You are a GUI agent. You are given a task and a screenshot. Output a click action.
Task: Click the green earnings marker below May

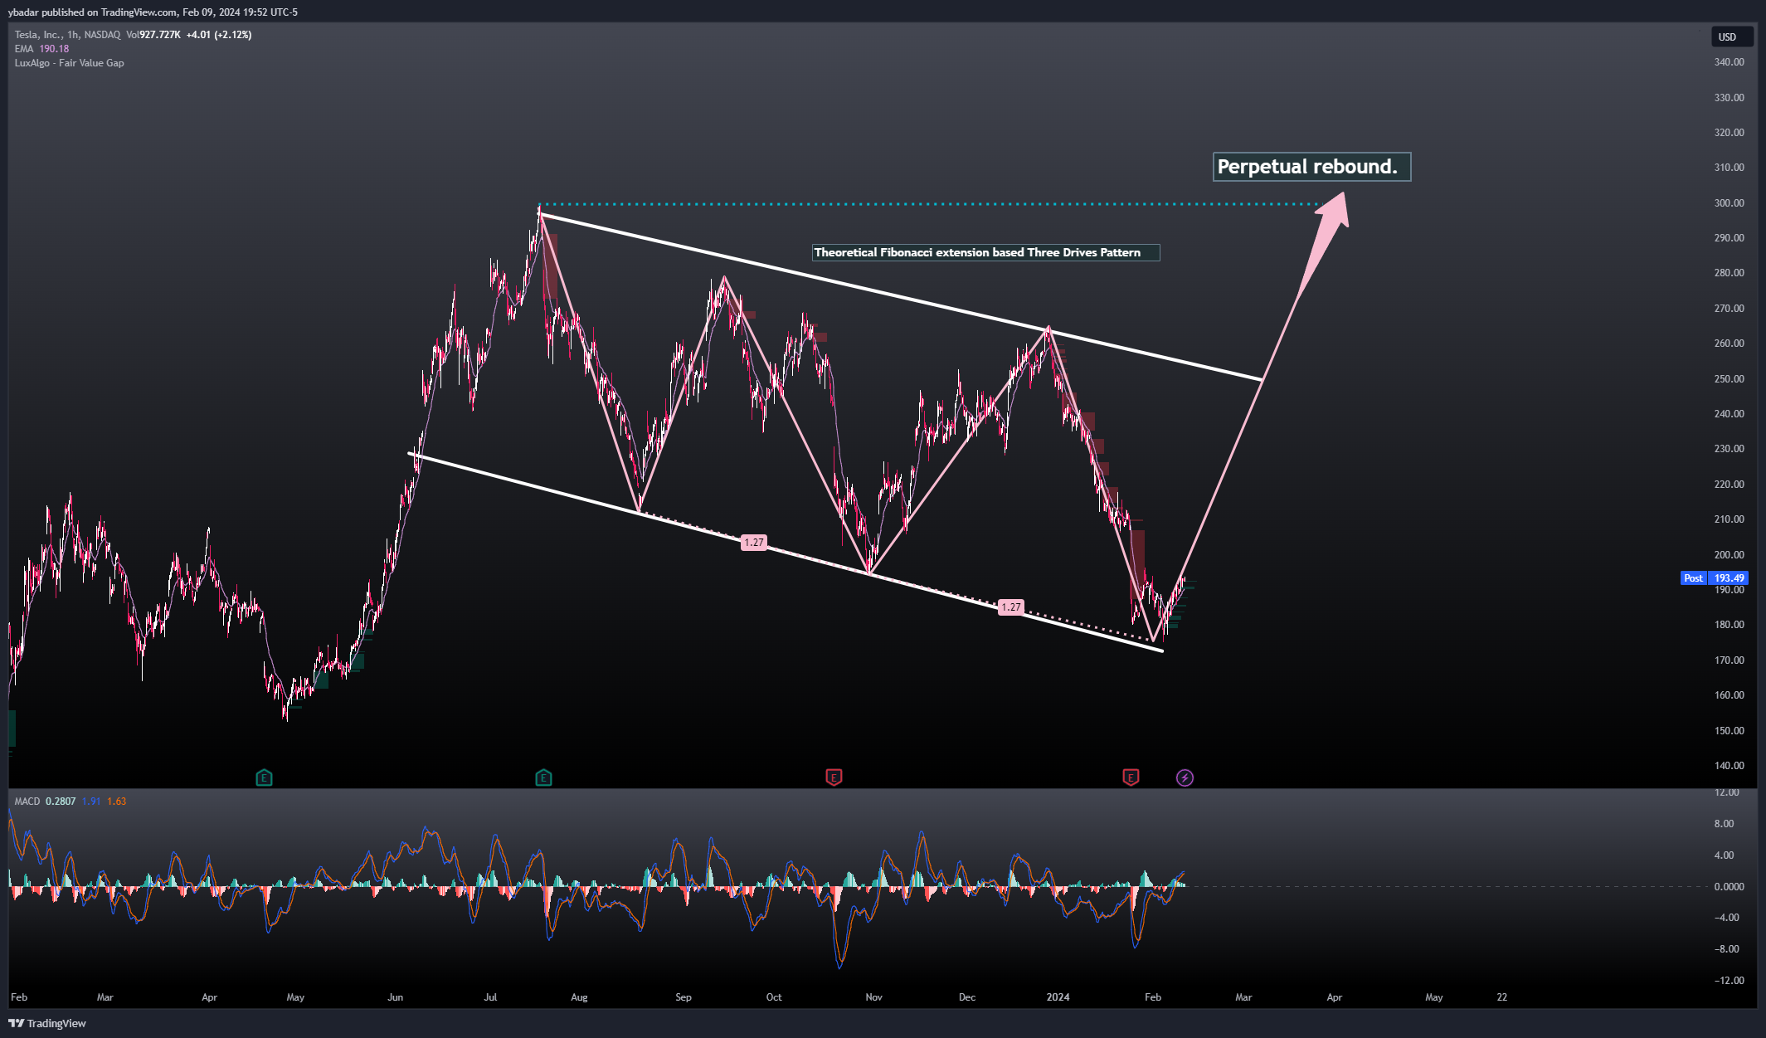coord(264,777)
